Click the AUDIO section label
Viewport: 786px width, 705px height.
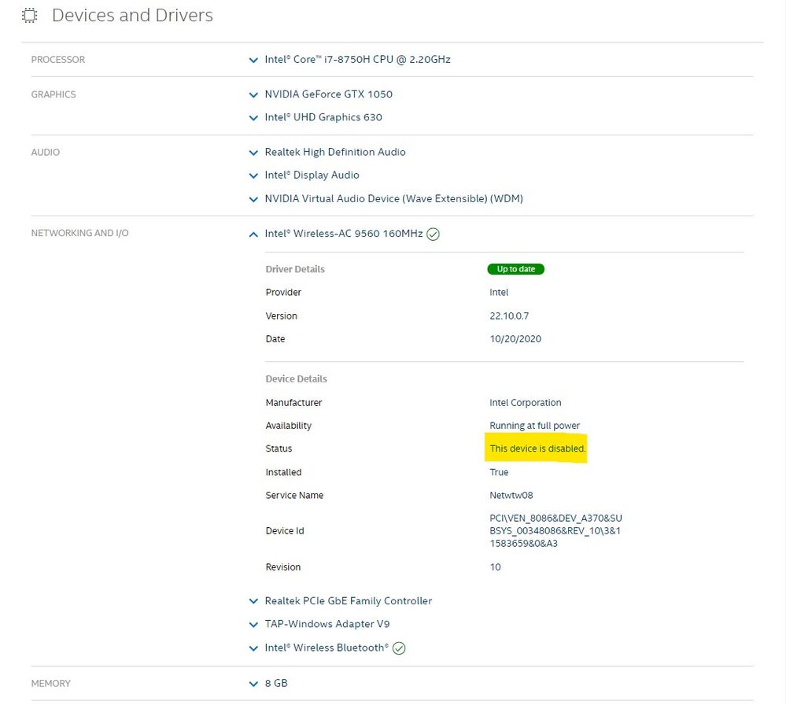point(45,153)
